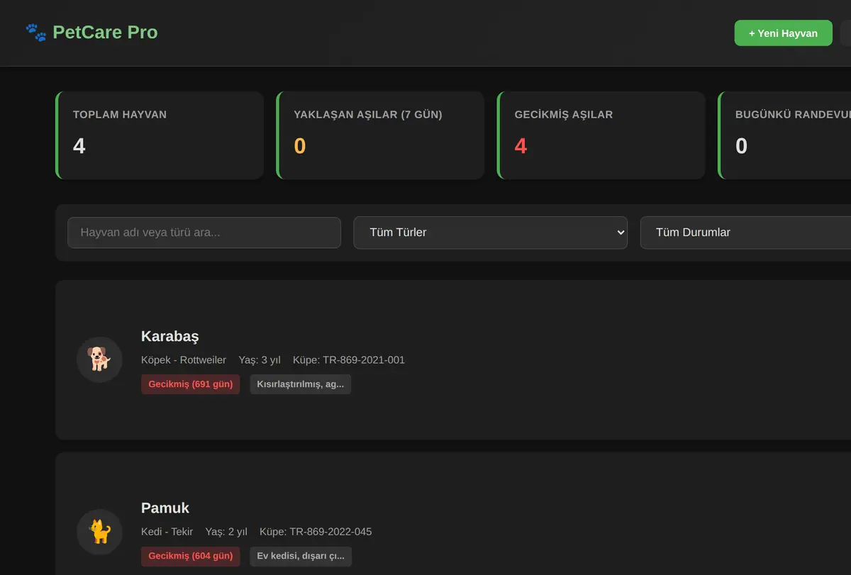Image resolution: width=851 pixels, height=575 pixels.
Task: Add a new animal with Yeni Hayvan
Action: click(x=783, y=33)
